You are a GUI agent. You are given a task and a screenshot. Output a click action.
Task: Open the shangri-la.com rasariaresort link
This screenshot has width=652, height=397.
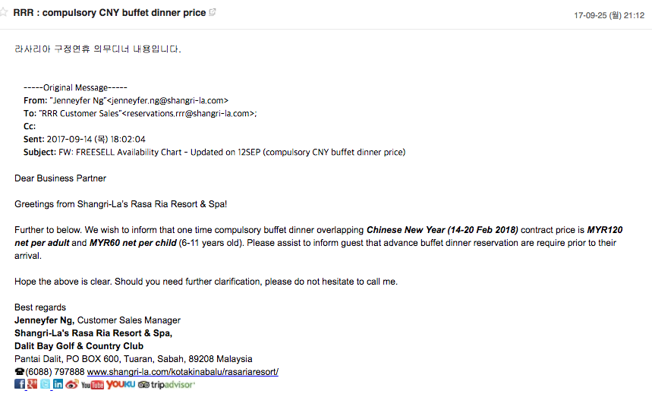pos(182,372)
